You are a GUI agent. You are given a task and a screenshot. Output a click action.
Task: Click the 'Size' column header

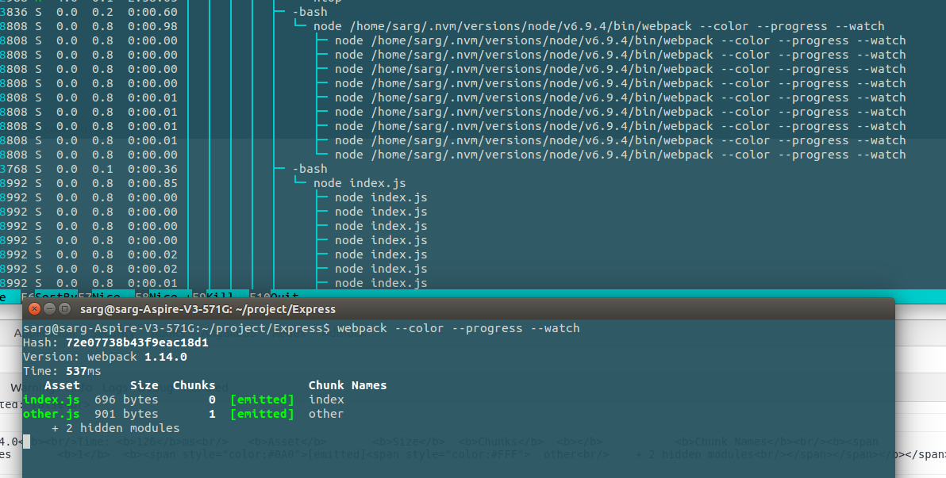tap(144, 385)
